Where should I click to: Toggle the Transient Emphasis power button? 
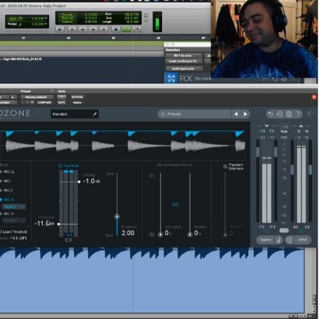coord(225,167)
